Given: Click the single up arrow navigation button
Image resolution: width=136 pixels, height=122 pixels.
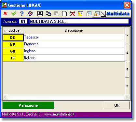Looking at the screenshot, I should (x=128, y=36).
